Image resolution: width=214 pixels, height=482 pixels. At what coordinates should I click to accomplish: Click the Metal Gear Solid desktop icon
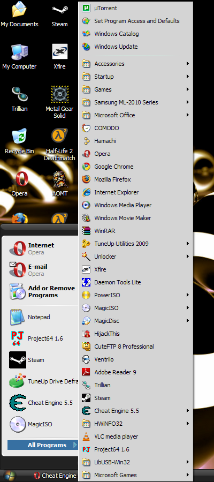(x=59, y=94)
